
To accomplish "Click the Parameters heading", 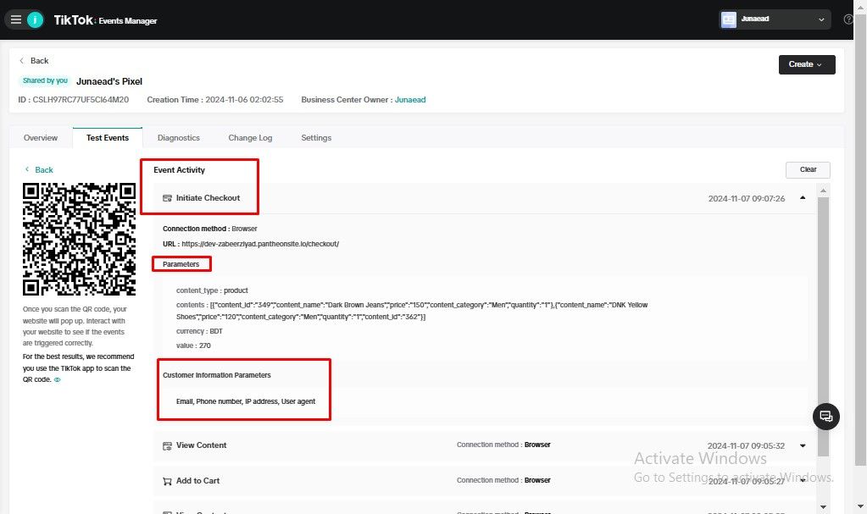I will point(181,264).
